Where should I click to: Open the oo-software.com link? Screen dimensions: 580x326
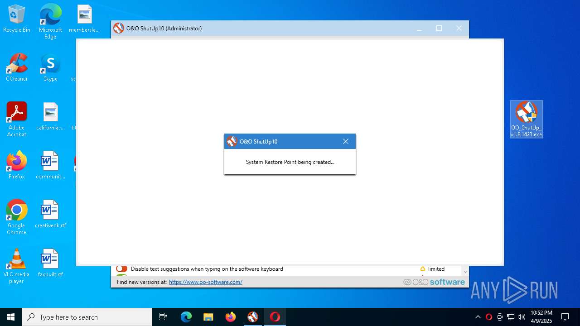[206, 282]
